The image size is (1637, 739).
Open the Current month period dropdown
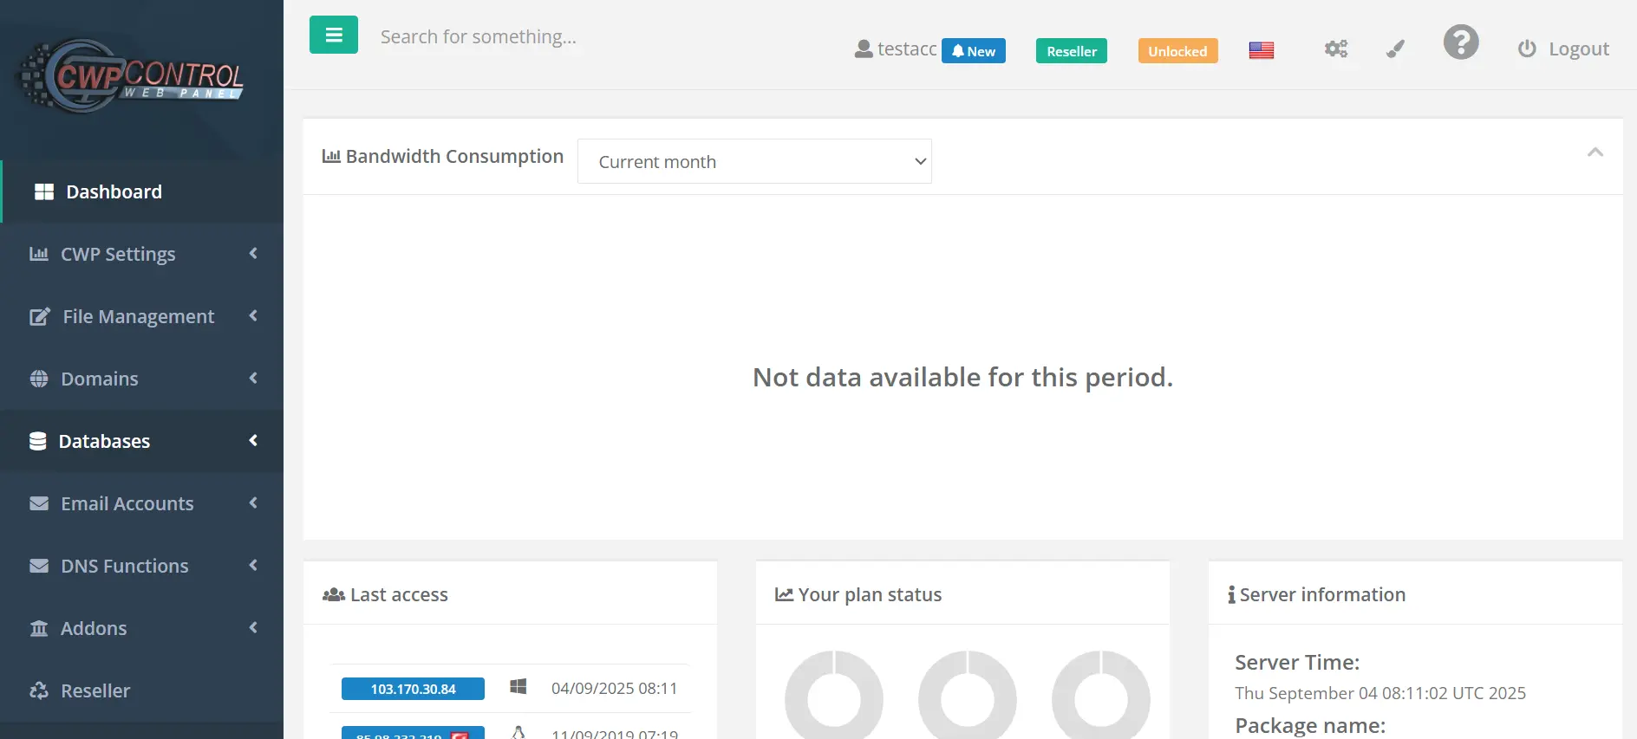[x=754, y=161]
